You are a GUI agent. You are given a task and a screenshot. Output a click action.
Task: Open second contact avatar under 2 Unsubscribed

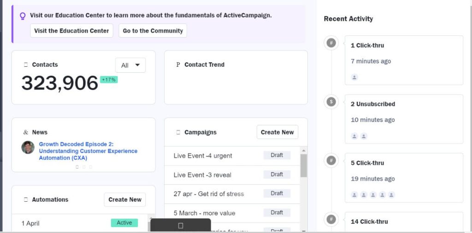[364, 136]
